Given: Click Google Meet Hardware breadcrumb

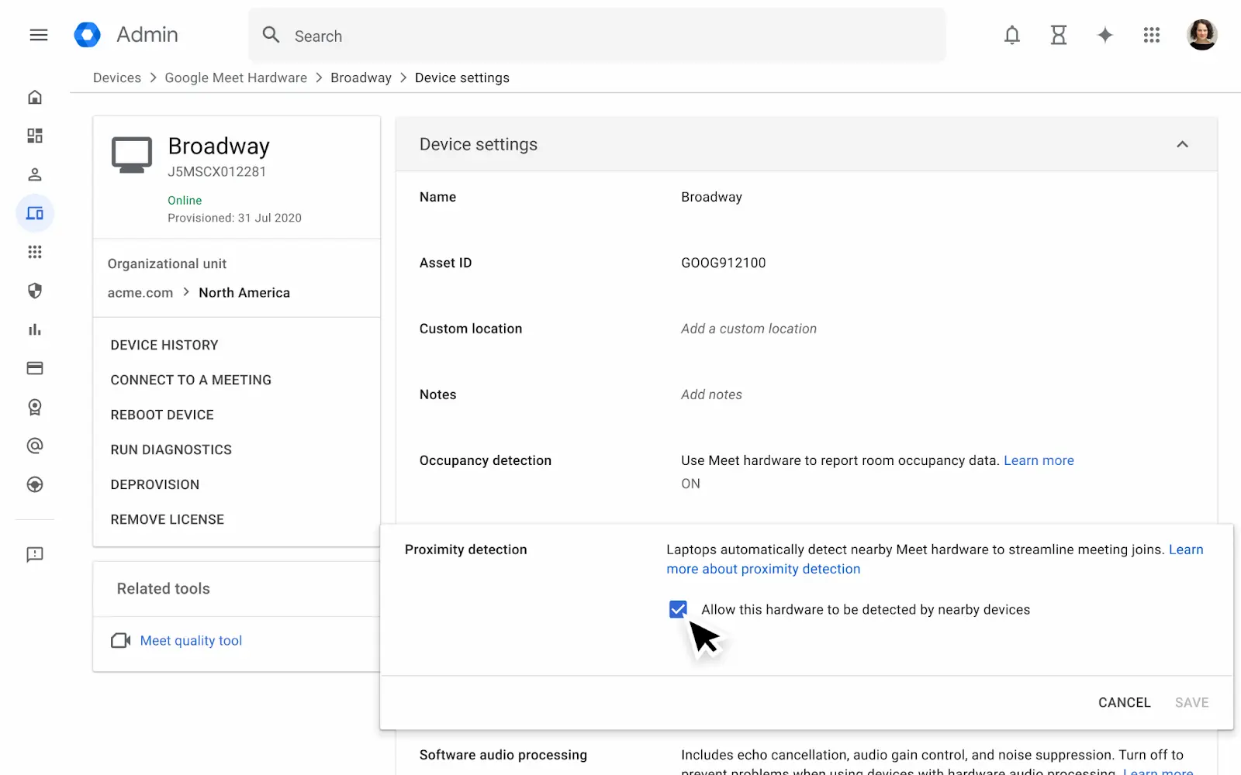Looking at the screenshot, I should click(x=236, y=77).
